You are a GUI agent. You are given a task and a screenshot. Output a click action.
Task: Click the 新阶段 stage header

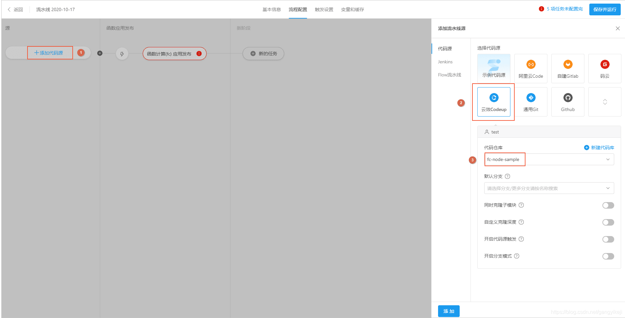tap(244, 28)
